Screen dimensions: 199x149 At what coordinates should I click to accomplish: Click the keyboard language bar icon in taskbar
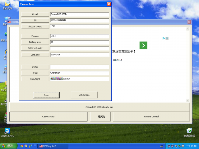162,146
